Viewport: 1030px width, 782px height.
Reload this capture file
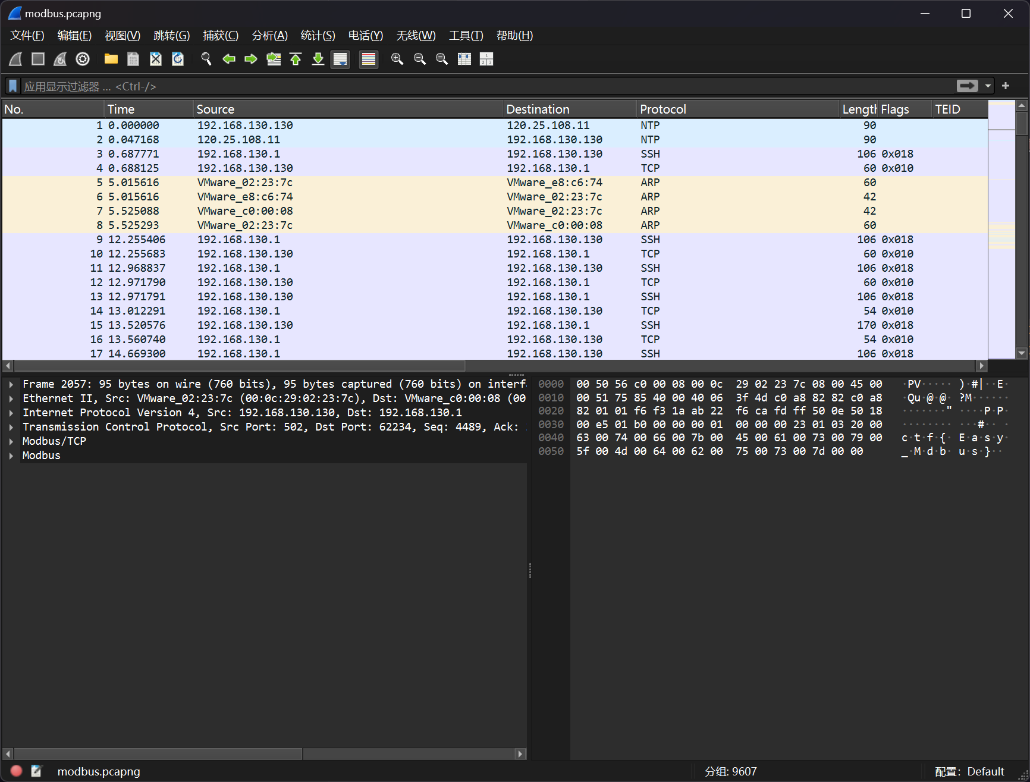178,59
